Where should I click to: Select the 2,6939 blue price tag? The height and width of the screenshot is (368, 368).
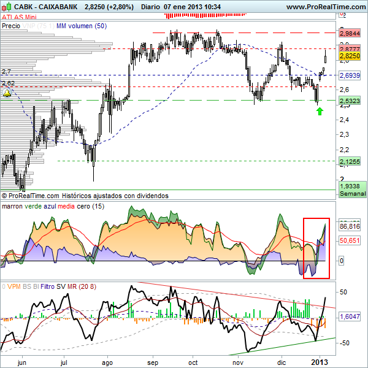(350, 75)
